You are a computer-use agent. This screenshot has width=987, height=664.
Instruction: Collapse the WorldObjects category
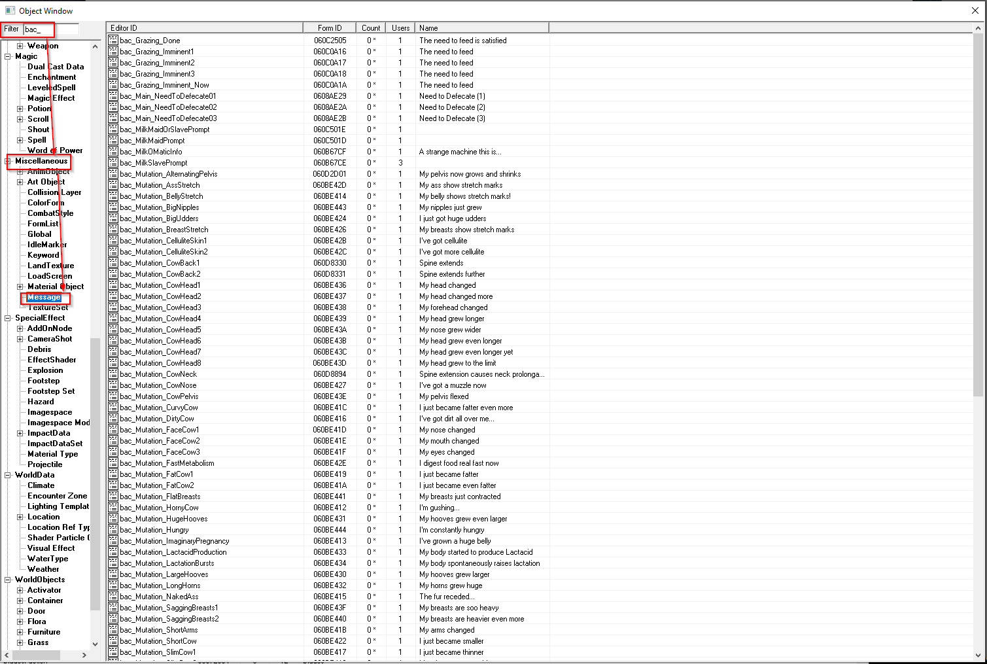click(8, 580)
